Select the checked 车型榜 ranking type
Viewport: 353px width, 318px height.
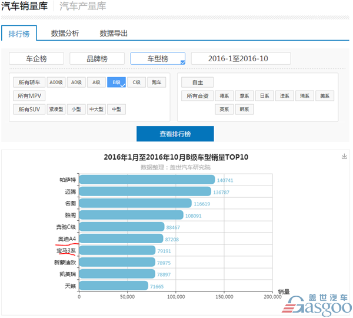coord(158,59)
